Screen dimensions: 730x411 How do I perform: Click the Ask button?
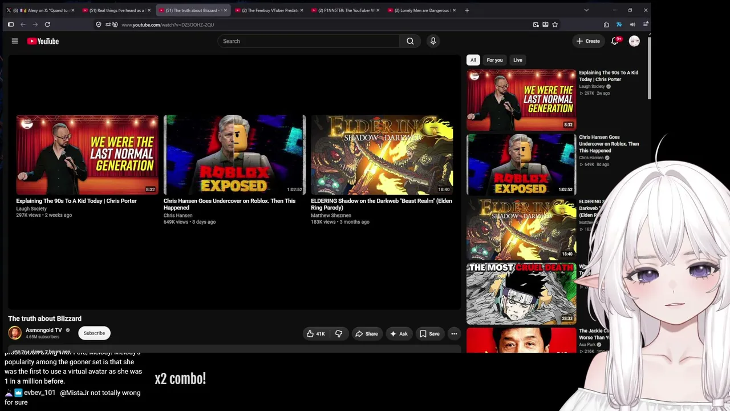398,334
